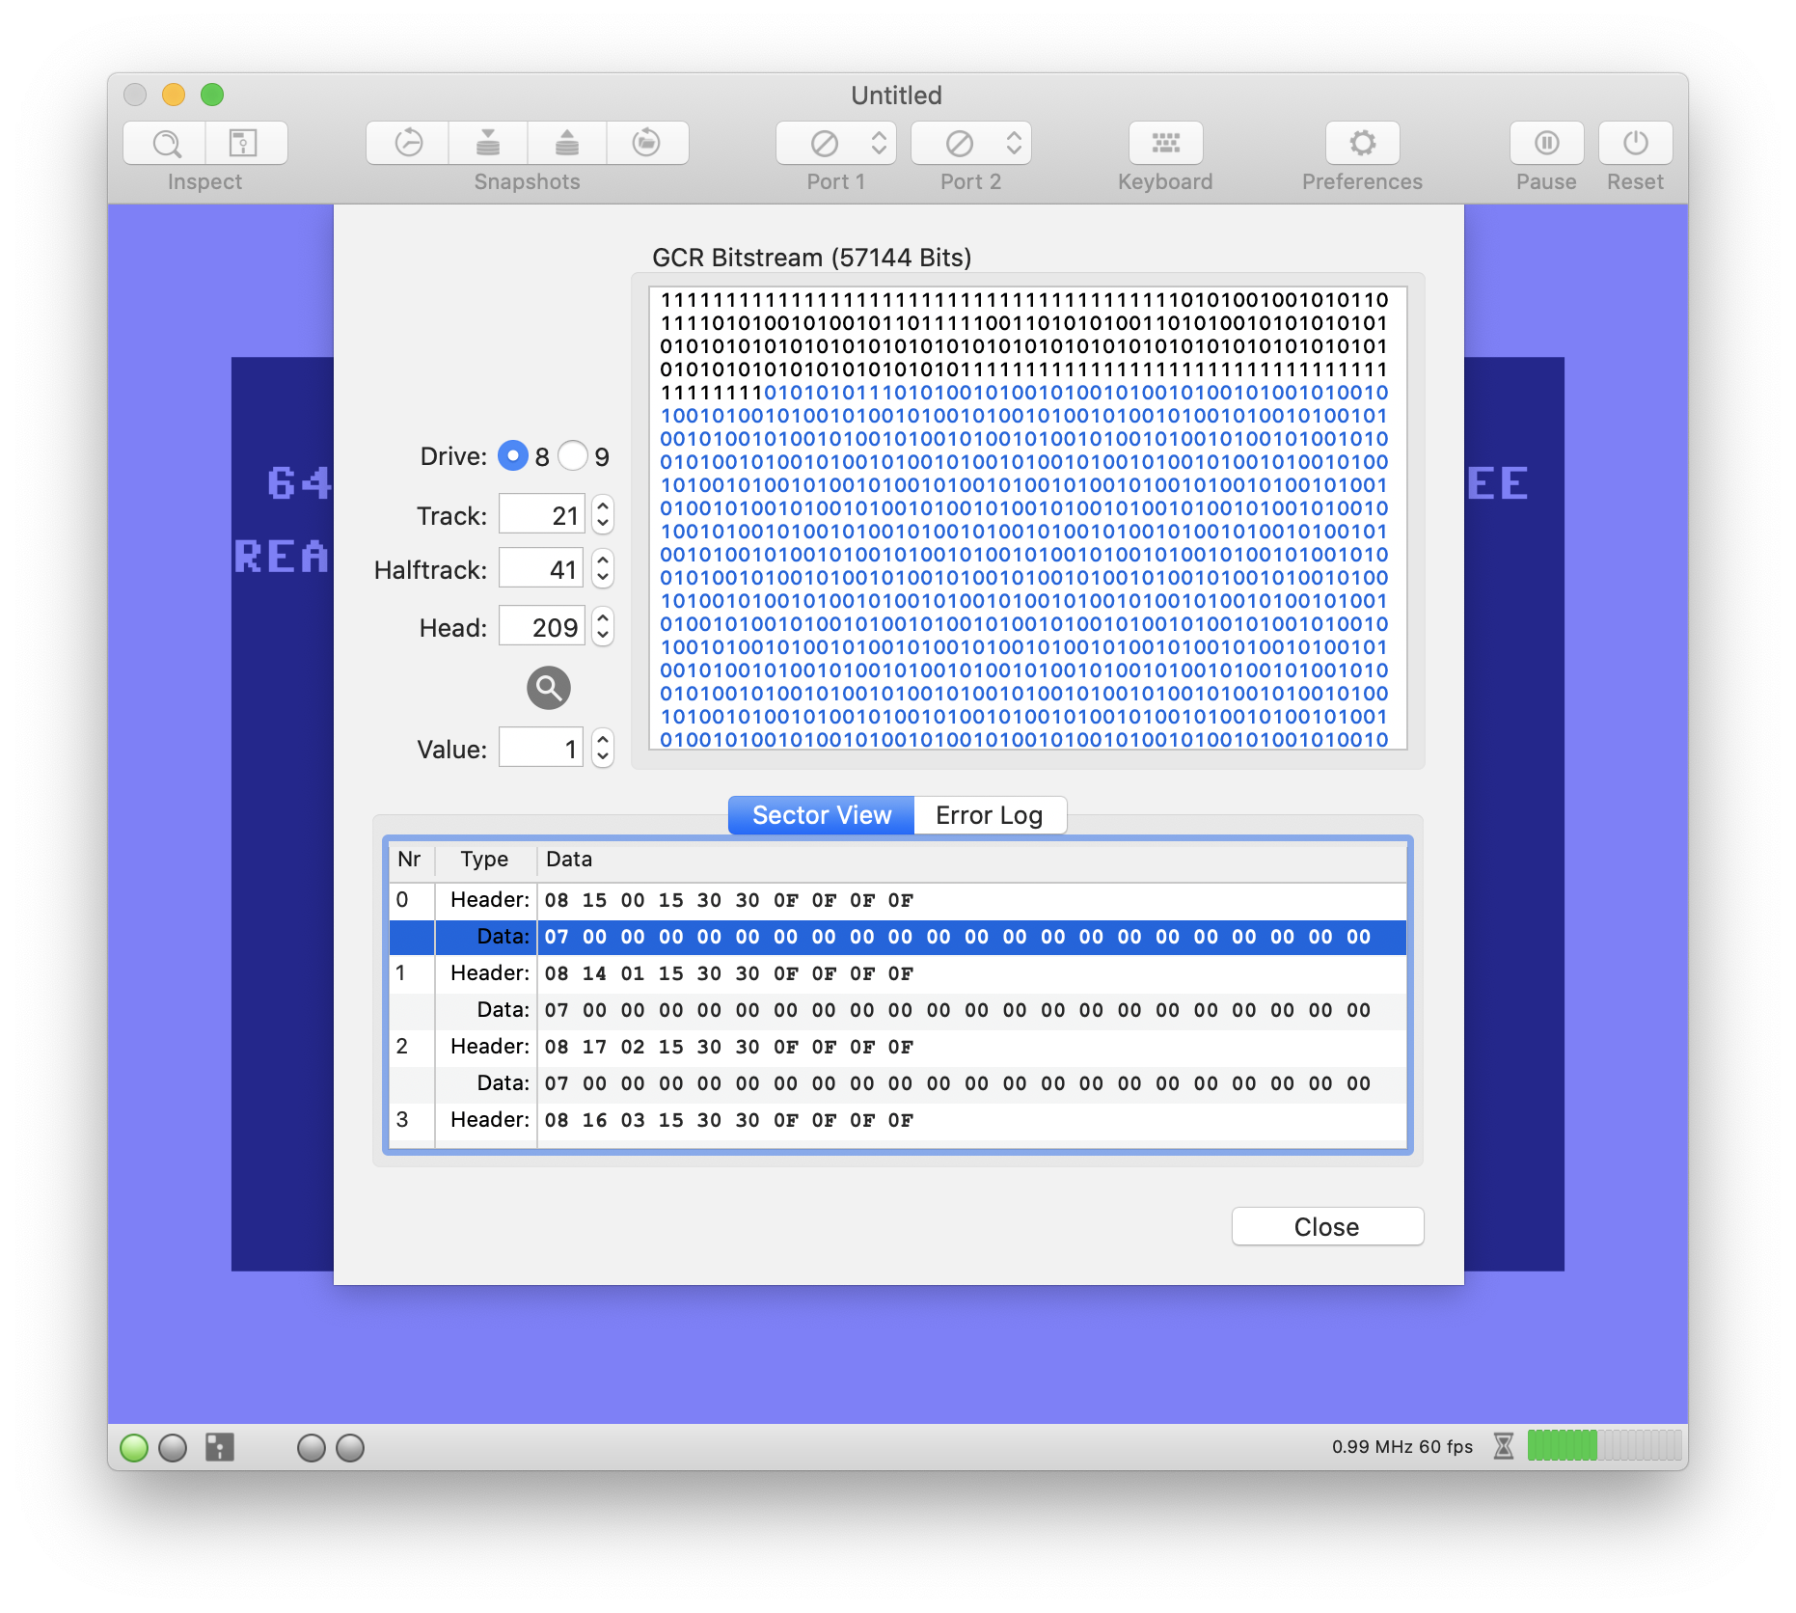Switch to the Sector View tab
Viewport: 1796px width, 1613px height.
coord(820,815)
